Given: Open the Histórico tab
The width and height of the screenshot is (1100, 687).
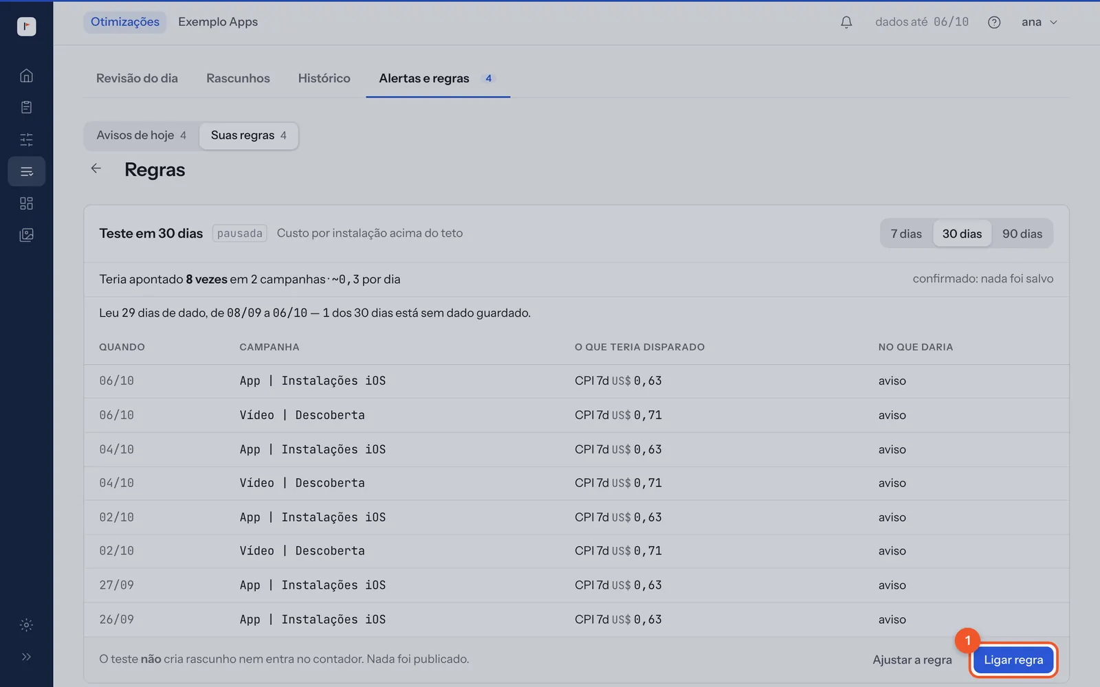Looking at the screenshot, I should [324, 78].
